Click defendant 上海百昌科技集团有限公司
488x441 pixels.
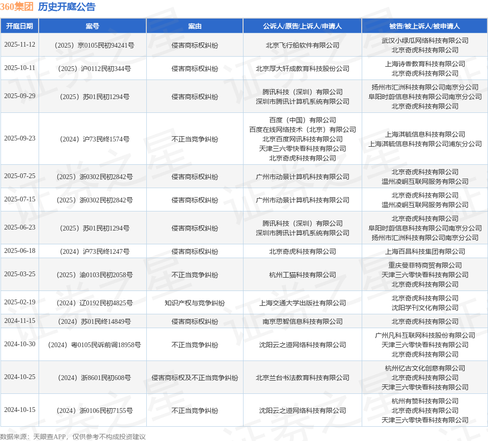click(x=425, y=251)
